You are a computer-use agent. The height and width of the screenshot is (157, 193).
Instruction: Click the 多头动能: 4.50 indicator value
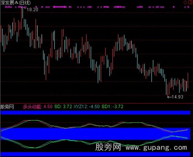point(38,107)
